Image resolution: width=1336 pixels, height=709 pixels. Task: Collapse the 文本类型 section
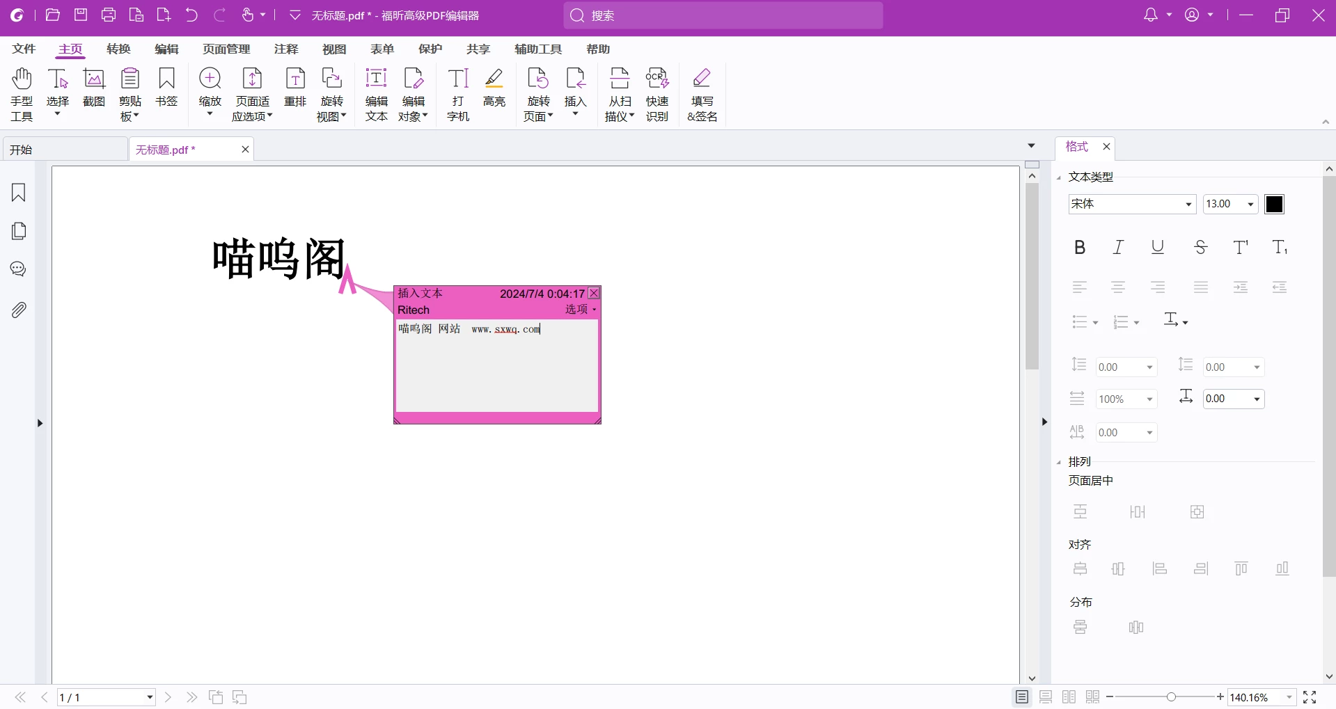(x=1059, y=178)
